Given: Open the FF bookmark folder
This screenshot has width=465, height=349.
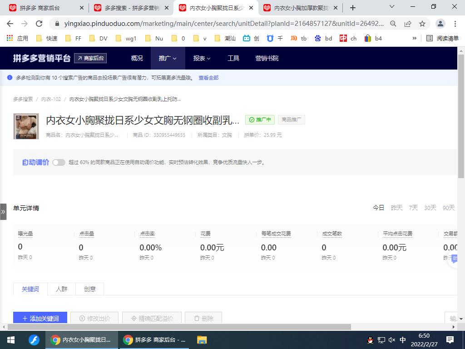Looking at the screenshot, I should click(73, 38).
